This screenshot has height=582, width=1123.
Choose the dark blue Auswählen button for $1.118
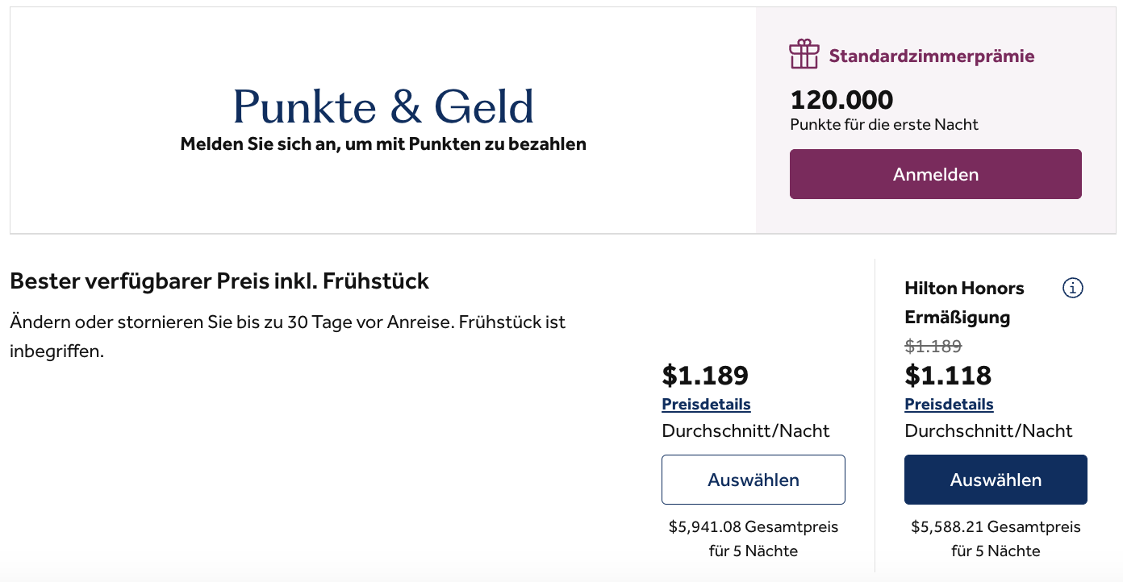(995, 480)
